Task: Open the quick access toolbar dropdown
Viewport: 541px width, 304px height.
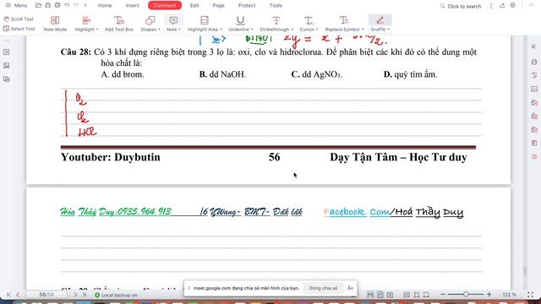Action: tap(85, 6)
